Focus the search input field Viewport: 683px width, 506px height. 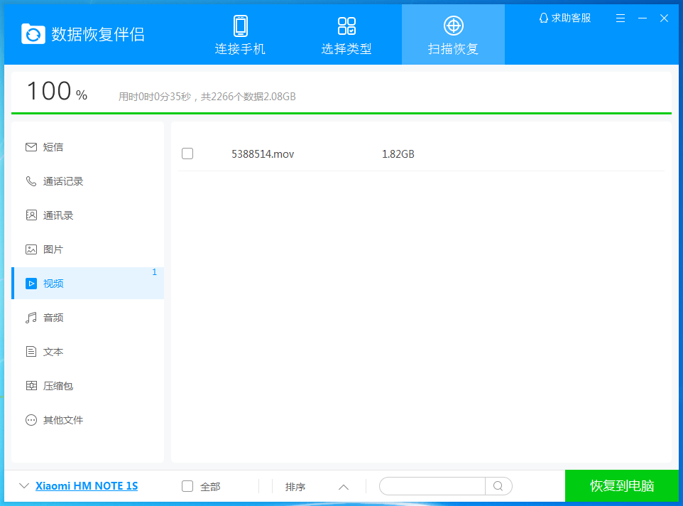pyautogui.click(x=432, y=486)
